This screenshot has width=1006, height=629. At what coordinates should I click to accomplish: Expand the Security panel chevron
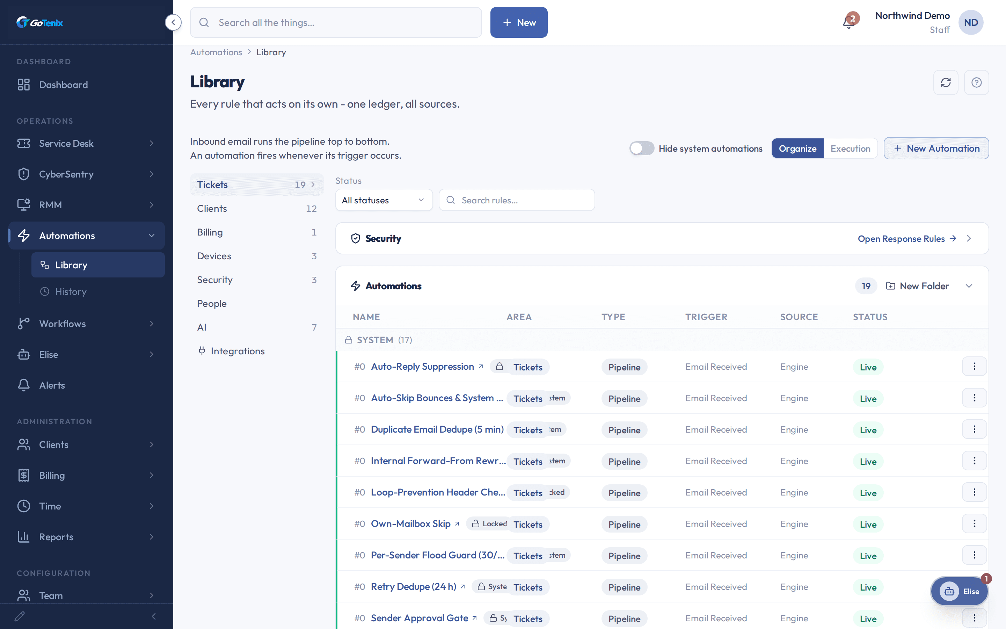pyautogui.click(x=969, y=238)
